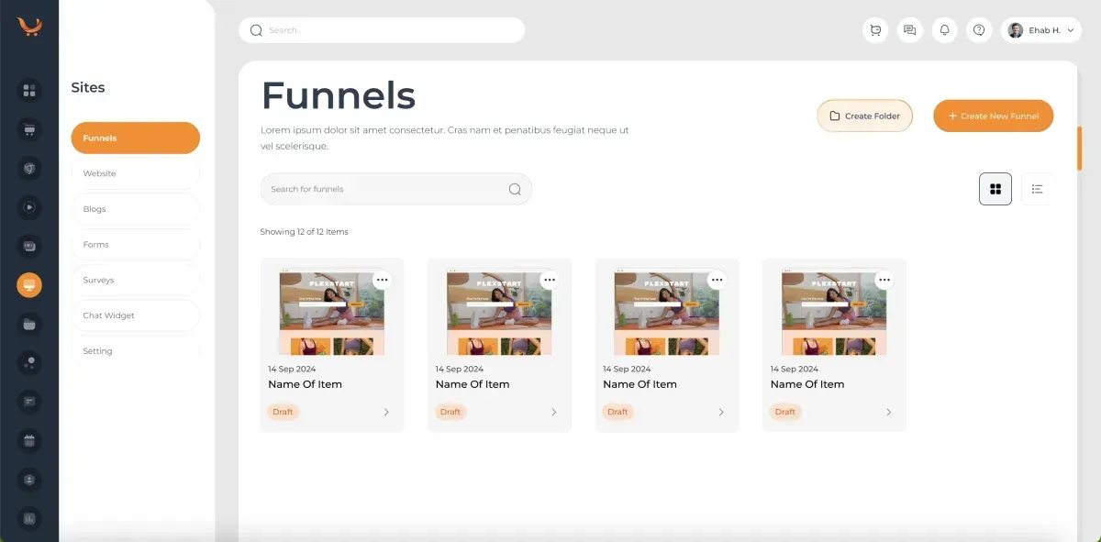
Task: Click the Search for funnels input field
Action: [x=385, y=189]
